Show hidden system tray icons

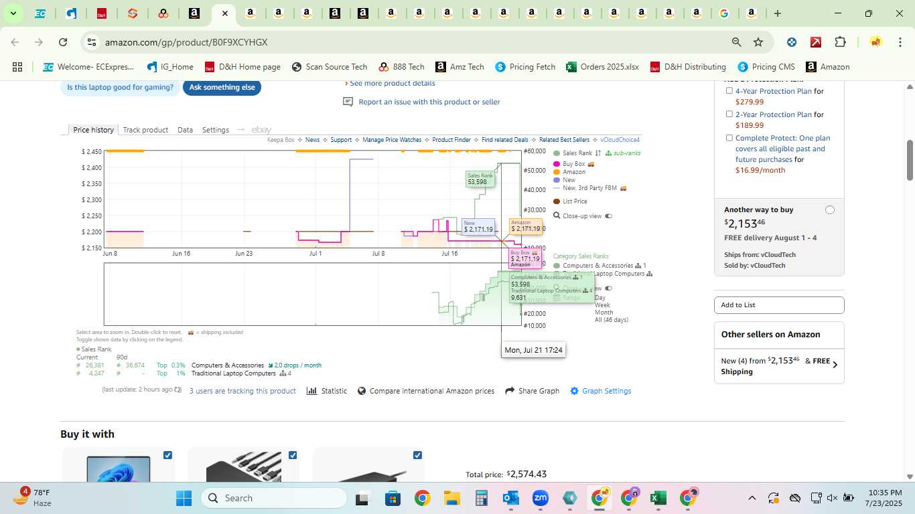[752, 498]
